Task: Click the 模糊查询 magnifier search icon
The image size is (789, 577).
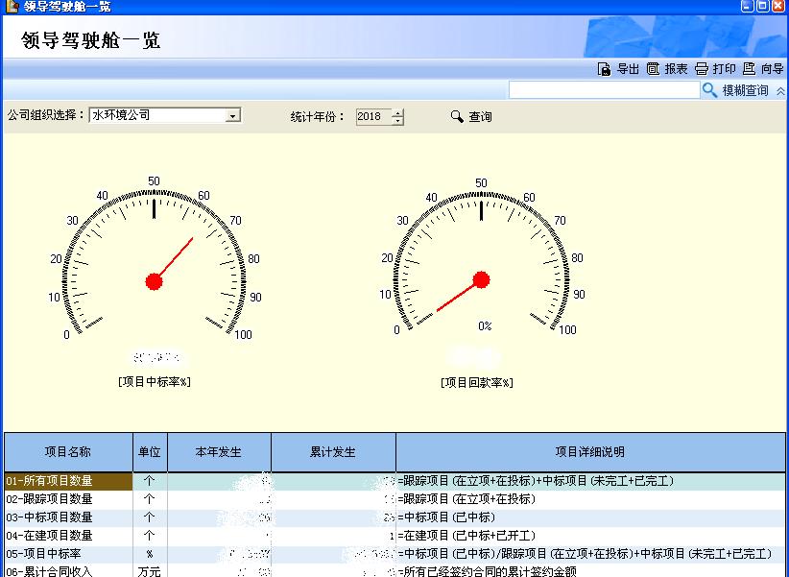Action: tap(710, 90)
